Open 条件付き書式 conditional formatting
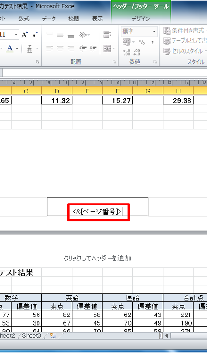The image size is (207, 353). 185,31
